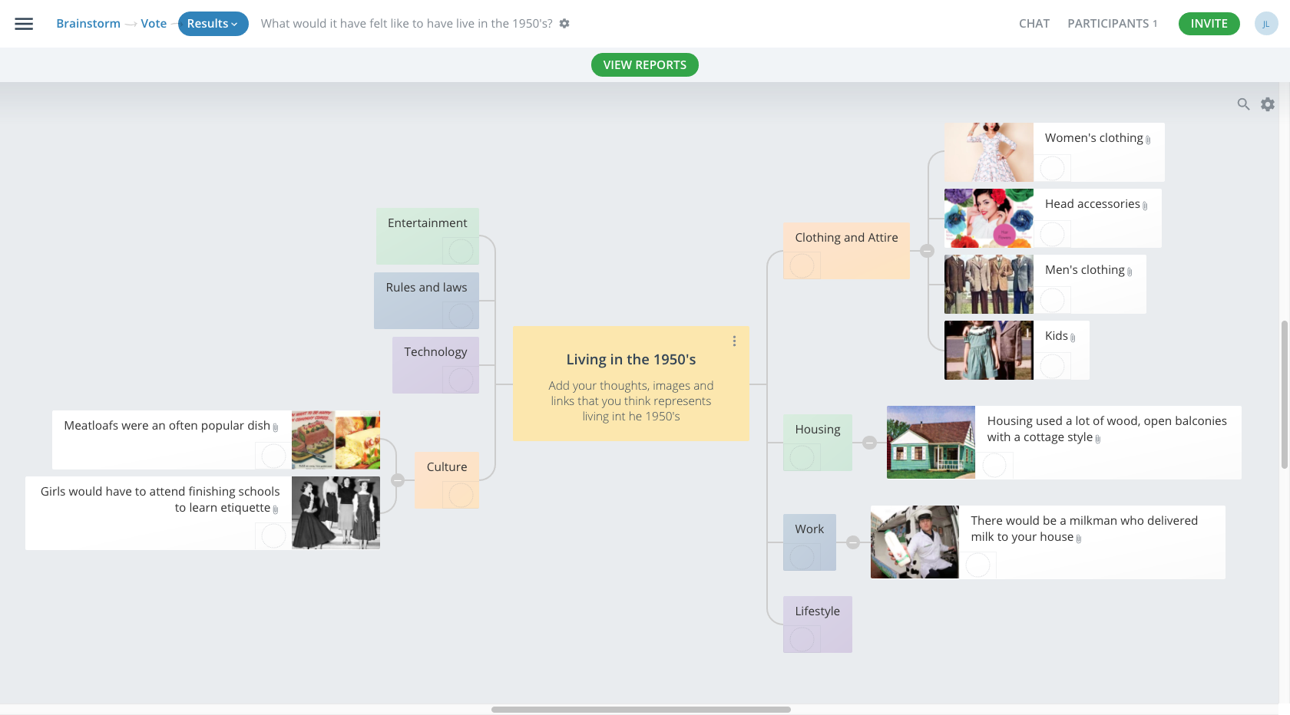1290x715 pixels.
Task: Collapse the Clothing and Attire branch
Action: point(927,251)
